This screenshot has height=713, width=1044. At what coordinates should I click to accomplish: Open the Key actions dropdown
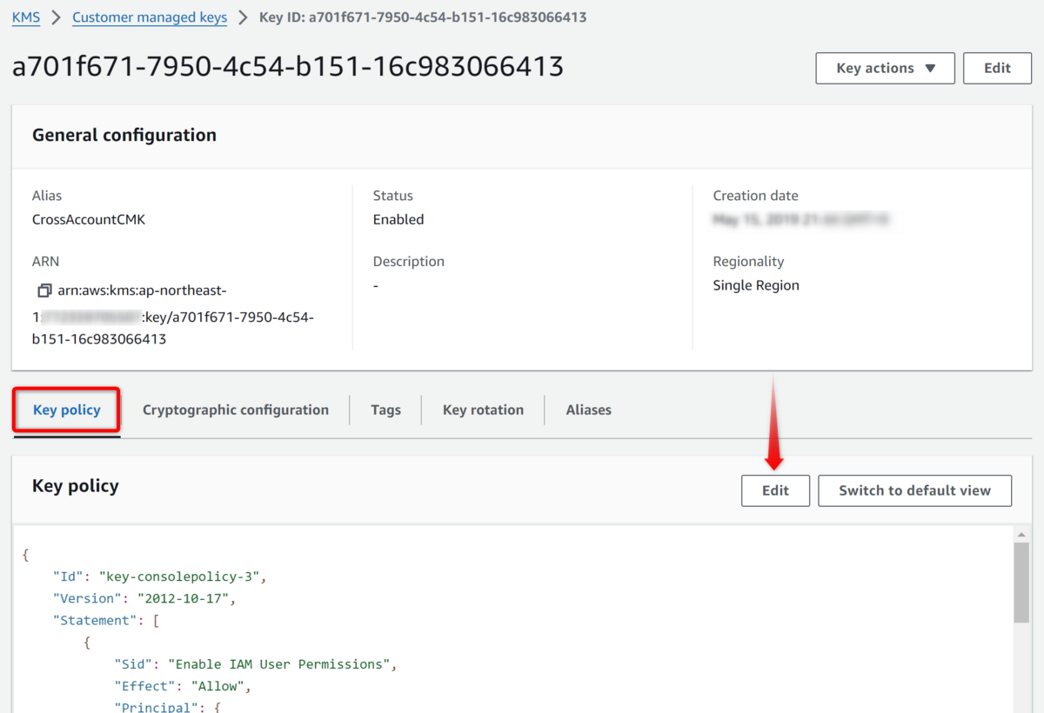pos(885,68)
